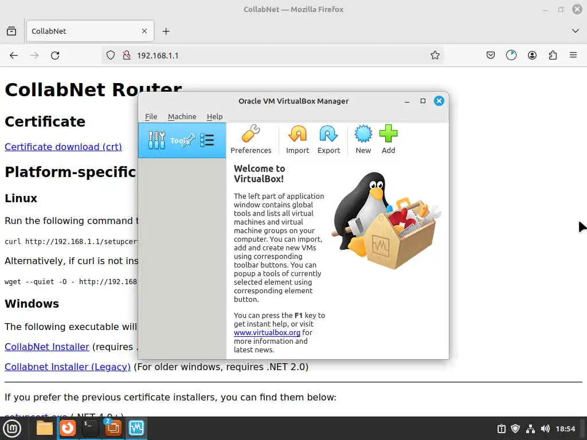Bookmark this page with the star
Screen dimensions: 587x440
[435, 56]
